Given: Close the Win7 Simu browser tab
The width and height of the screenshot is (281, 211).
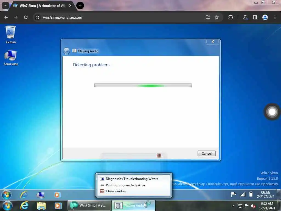Looking at the screenshot, I should (x=70, y=5).
